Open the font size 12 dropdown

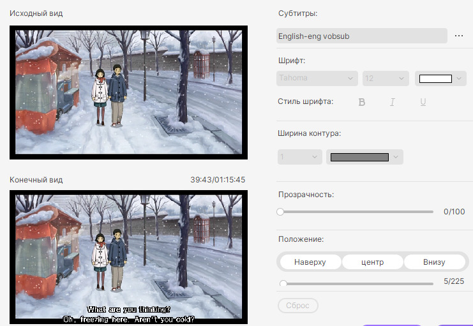coord(385,78)
